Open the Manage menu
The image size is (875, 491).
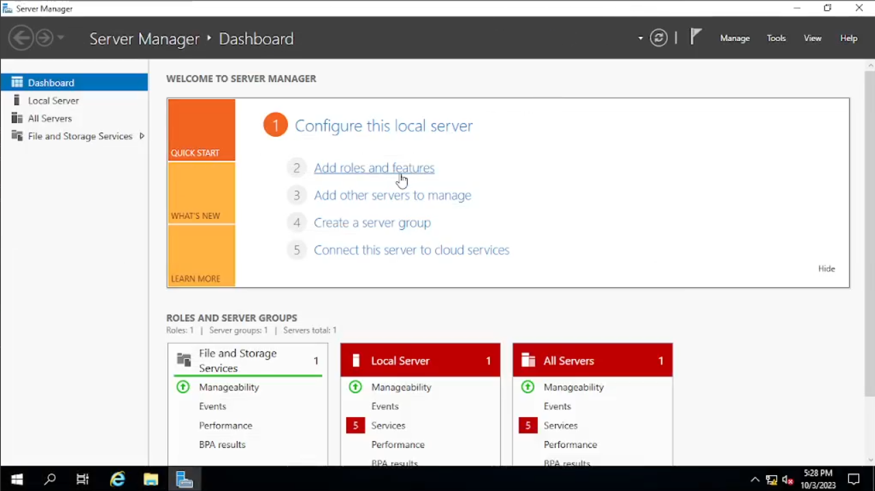click(735, 38)
